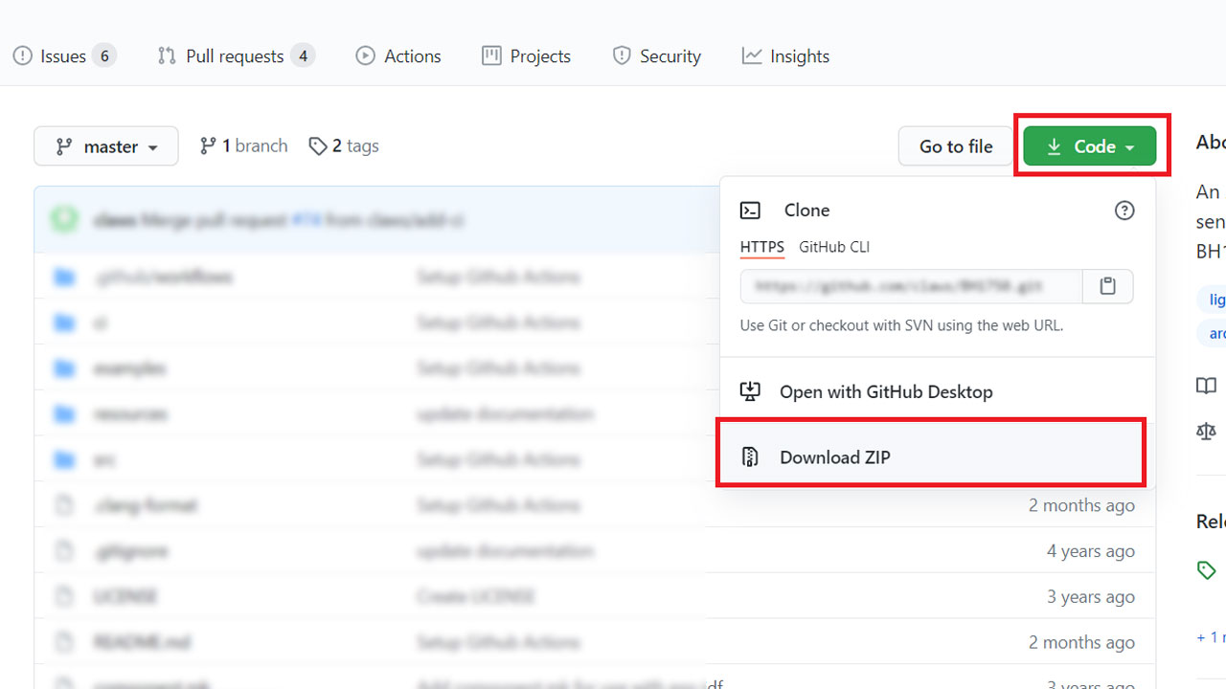The width and height of the screenshot is (1226, 689).
Task: Open the LICENSE file
Action: 125,597
